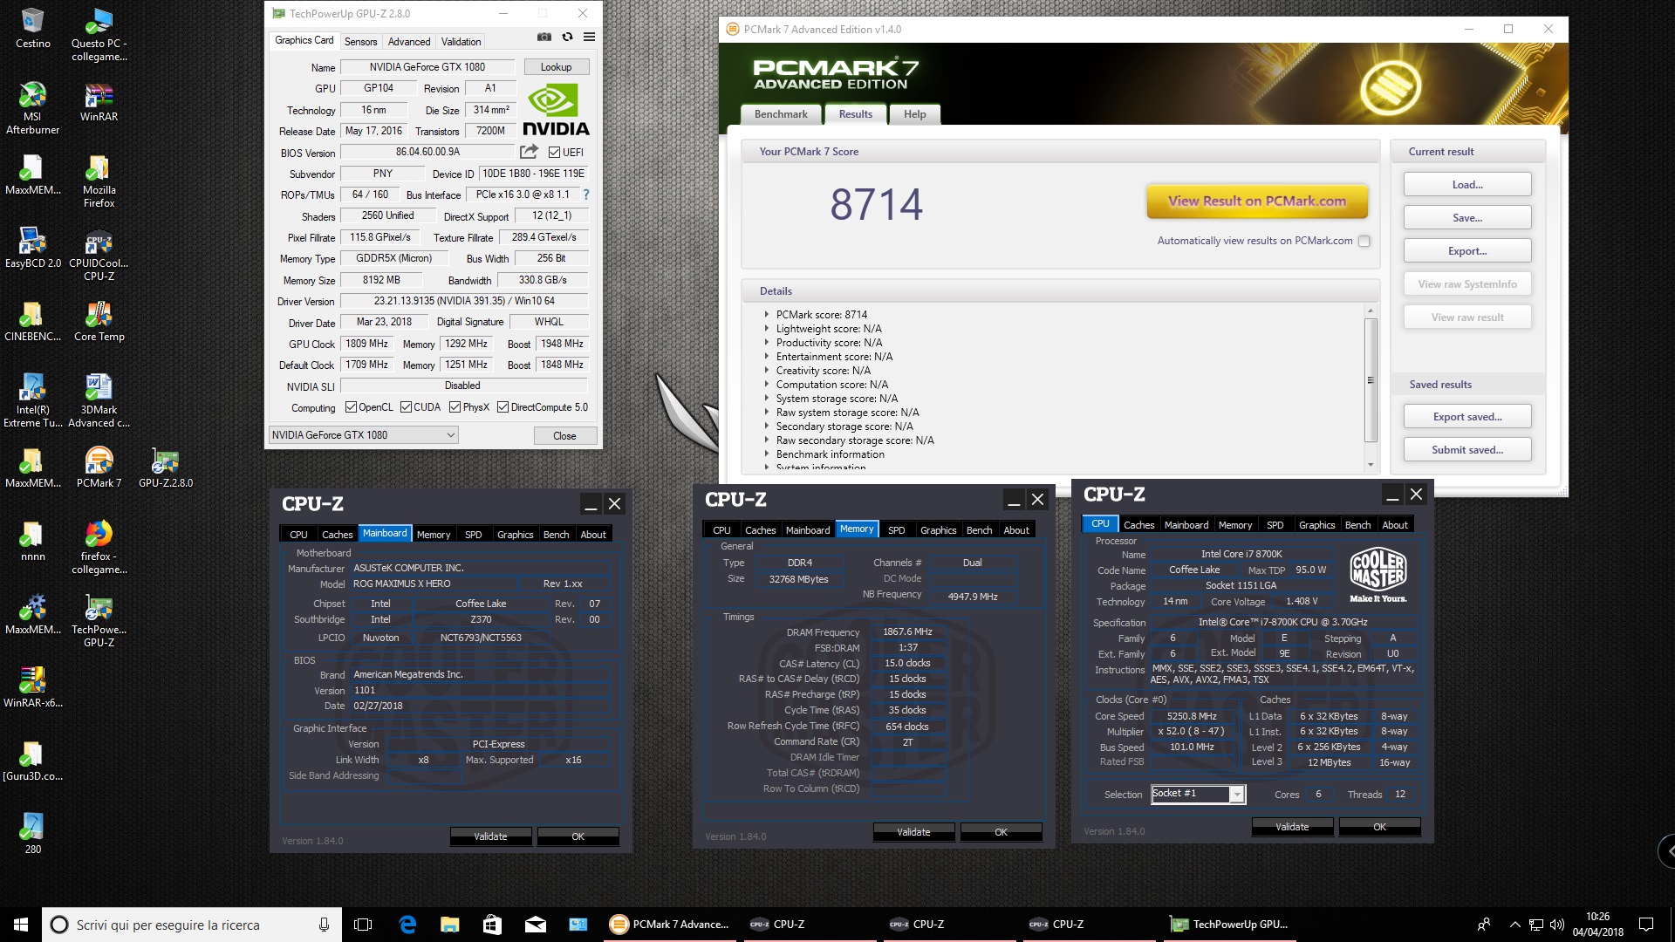The height and width of the screenshot is (942, 1675).
Task: Open MSI Afterburner desktop icon
Action: [x=33, y=108]
